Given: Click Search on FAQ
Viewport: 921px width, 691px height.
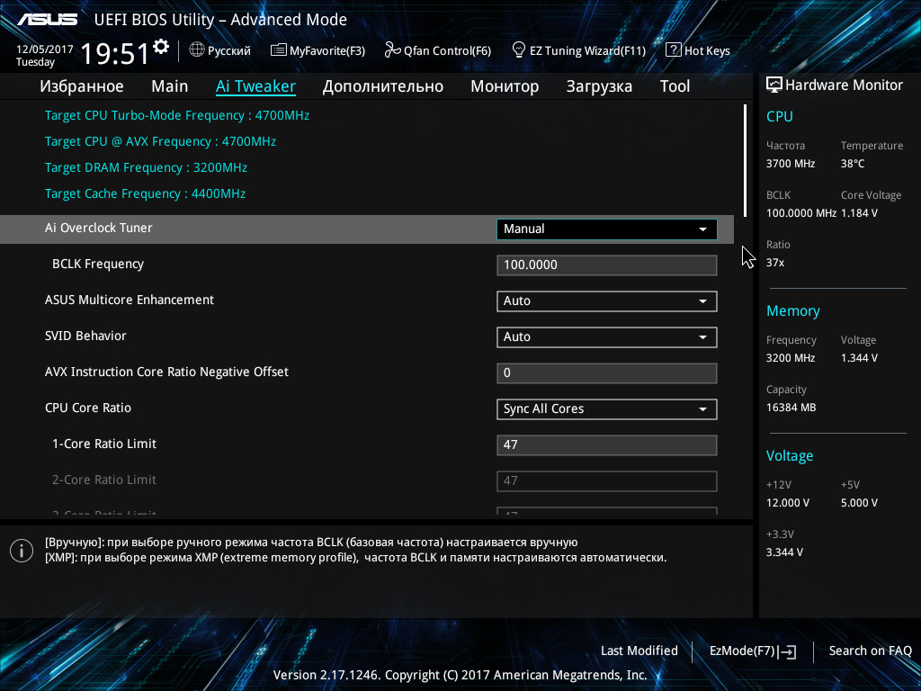Looking at the screenshot, I should coord(870,651).
